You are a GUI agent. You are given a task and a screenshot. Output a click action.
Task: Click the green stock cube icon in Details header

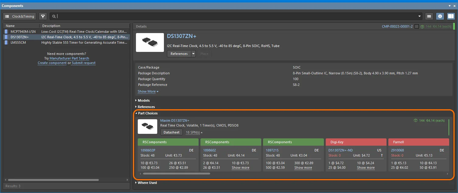422,27
